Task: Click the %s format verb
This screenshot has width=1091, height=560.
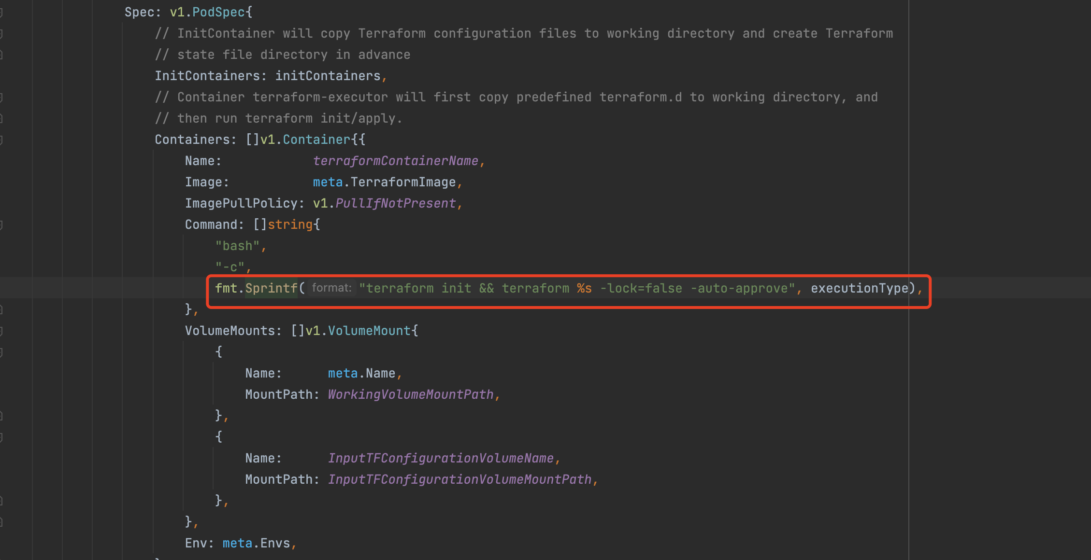Action: pyautogui.click(x=584, y=288)
